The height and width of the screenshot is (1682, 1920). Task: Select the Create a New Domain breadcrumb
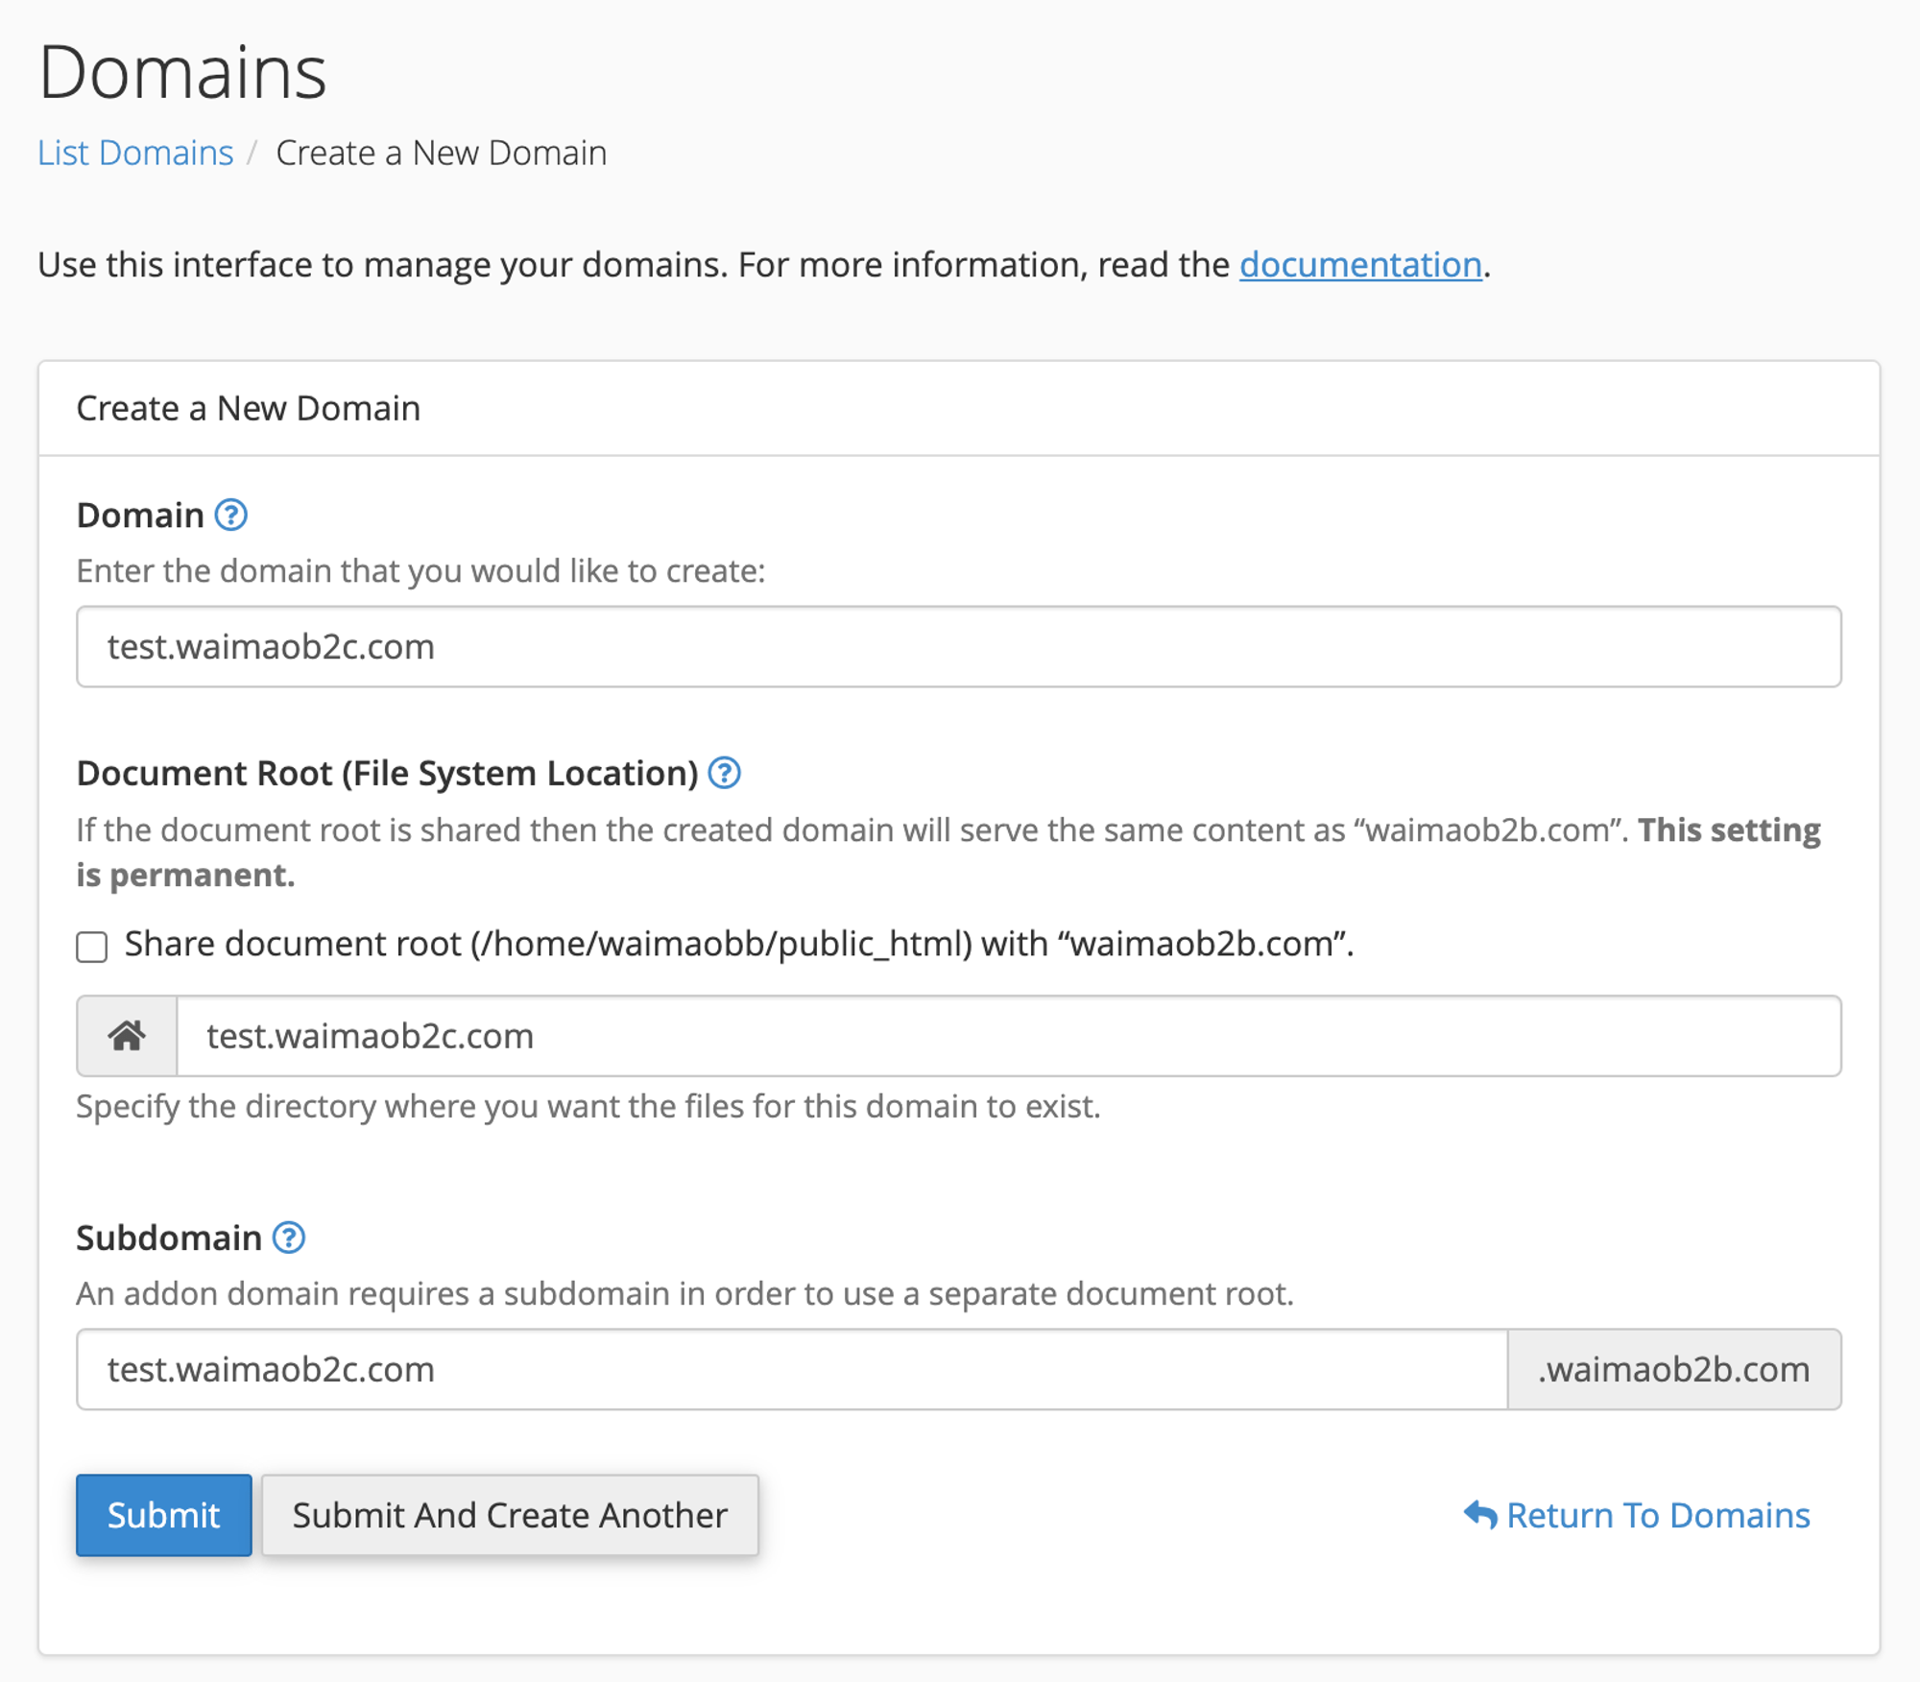coord(441,153)
